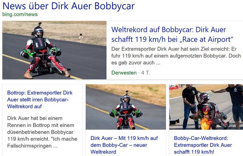
Task: Visit the bing.com/news link
Action: click(x=20, y=14)
